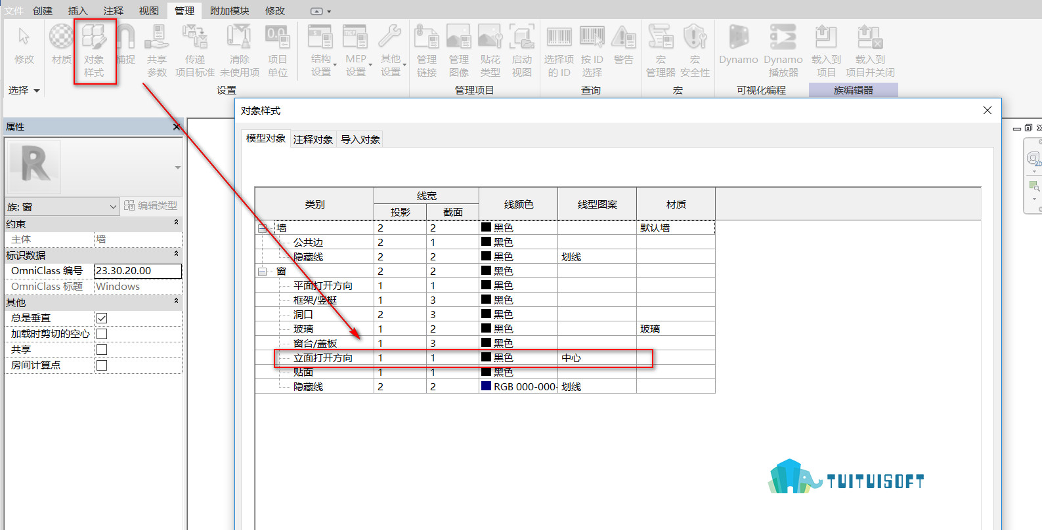1042x530 pixels.
Task: Toggle 总是垂直 checkbox
Action: click(102, 318)
